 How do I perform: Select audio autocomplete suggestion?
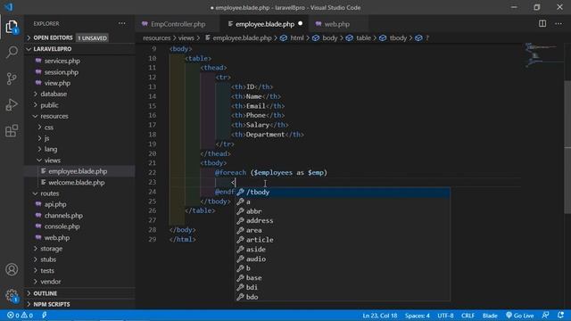(343, 259)
